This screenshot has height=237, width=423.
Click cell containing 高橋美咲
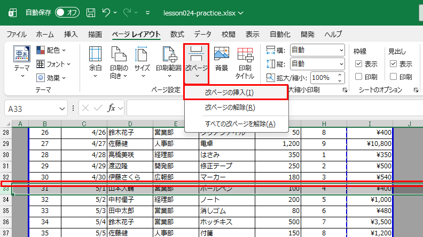[130, 155]
